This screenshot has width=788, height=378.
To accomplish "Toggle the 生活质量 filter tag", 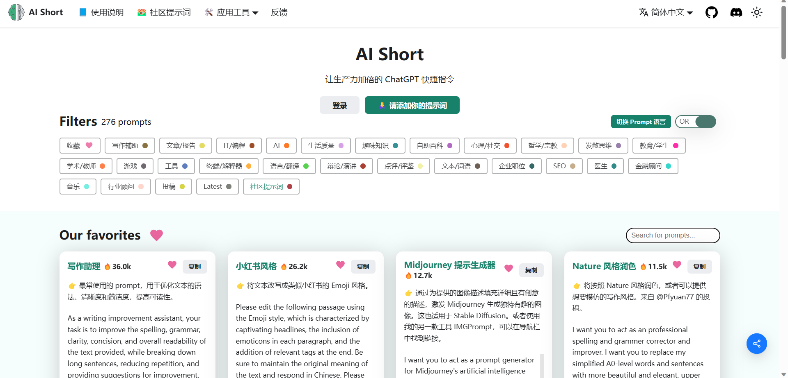I will coord(326,146).
